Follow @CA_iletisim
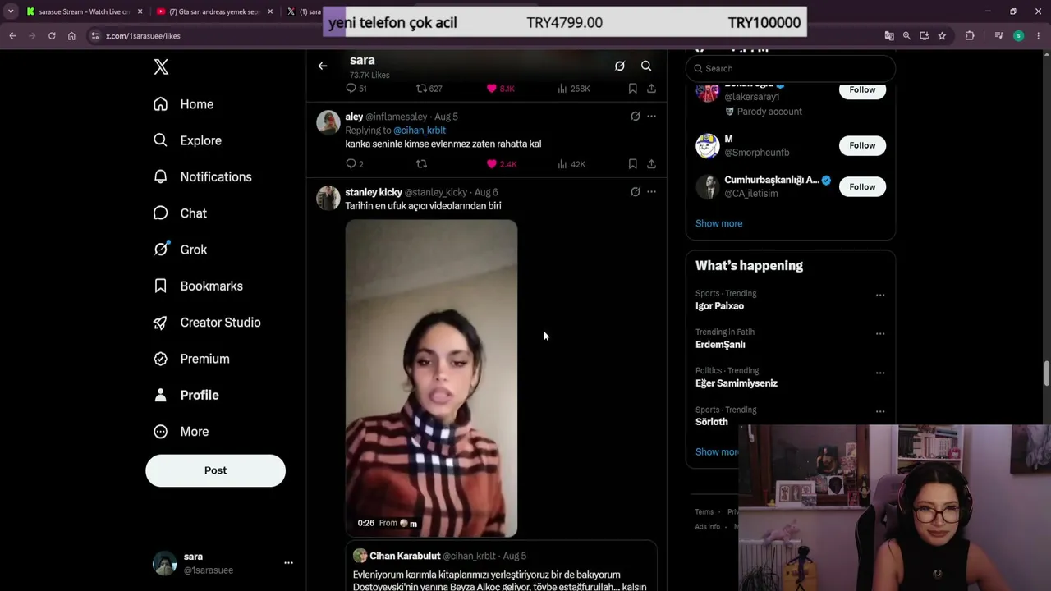This screenshot has height=591, width=1051. coord(862,187)
